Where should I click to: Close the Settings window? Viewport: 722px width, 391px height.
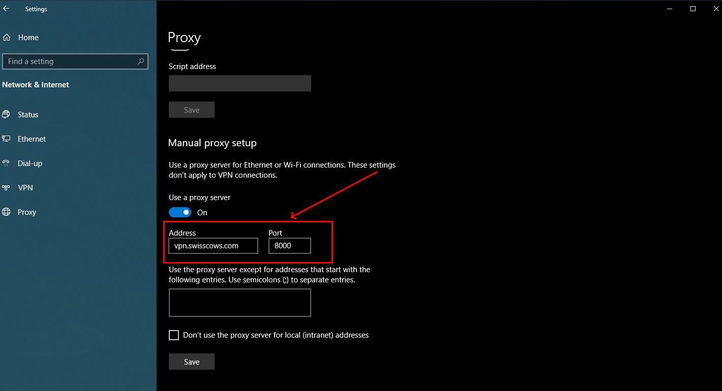click(716, 9)
